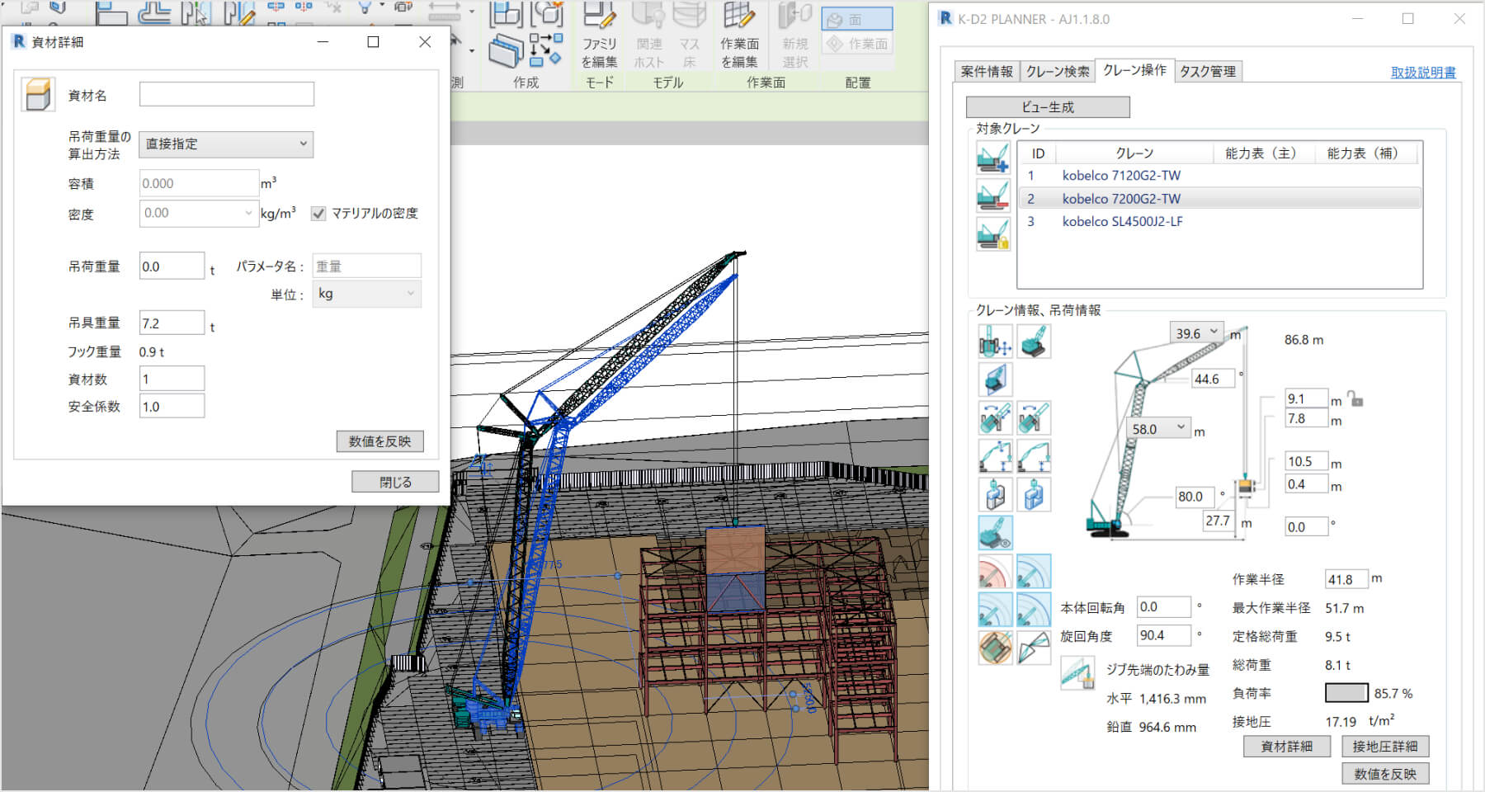Open the 58.0 m boom length dropdown
The height and width of the screenshot is (792, 1485).
1159,428
